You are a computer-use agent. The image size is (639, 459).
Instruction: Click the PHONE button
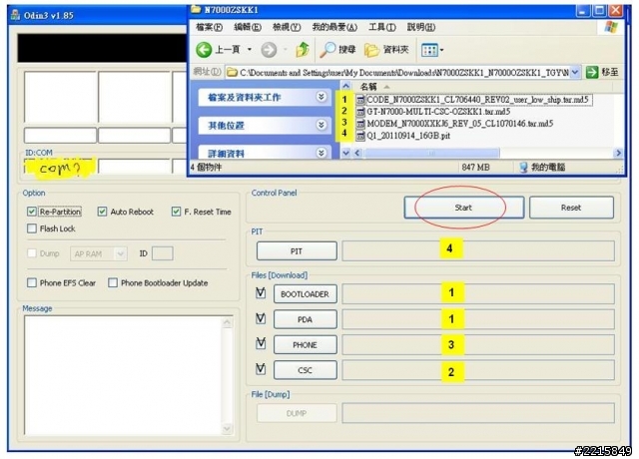(305, 344)
